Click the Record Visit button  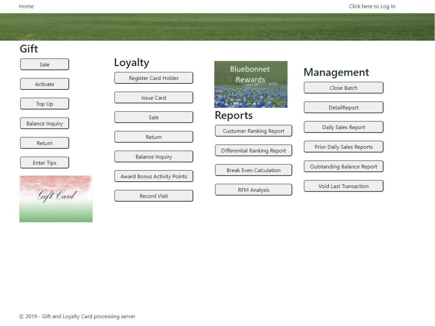tap(154, 196)
